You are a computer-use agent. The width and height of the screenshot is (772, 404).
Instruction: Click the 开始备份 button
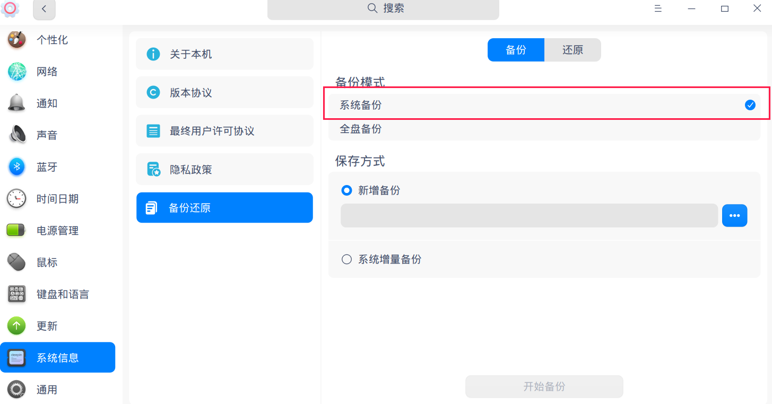pos(544,387)
